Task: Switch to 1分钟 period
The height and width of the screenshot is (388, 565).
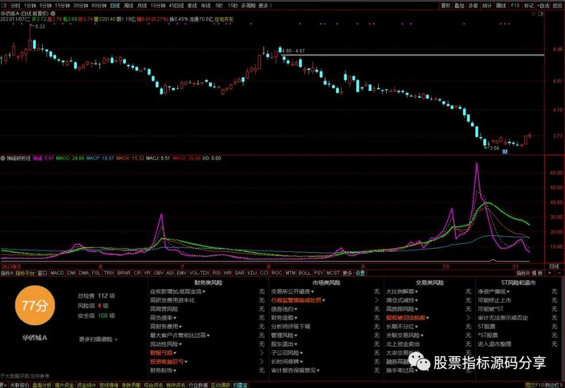Action: click(29, 5)
